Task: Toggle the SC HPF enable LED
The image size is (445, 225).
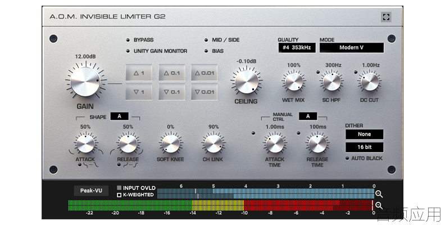Action: [318, 72]
